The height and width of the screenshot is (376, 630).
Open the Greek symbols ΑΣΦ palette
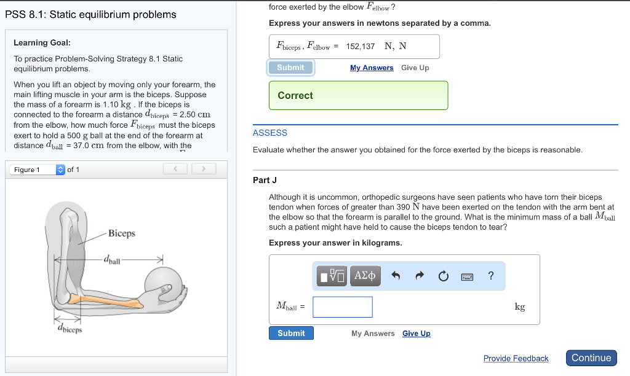click(x=365, y=276)
